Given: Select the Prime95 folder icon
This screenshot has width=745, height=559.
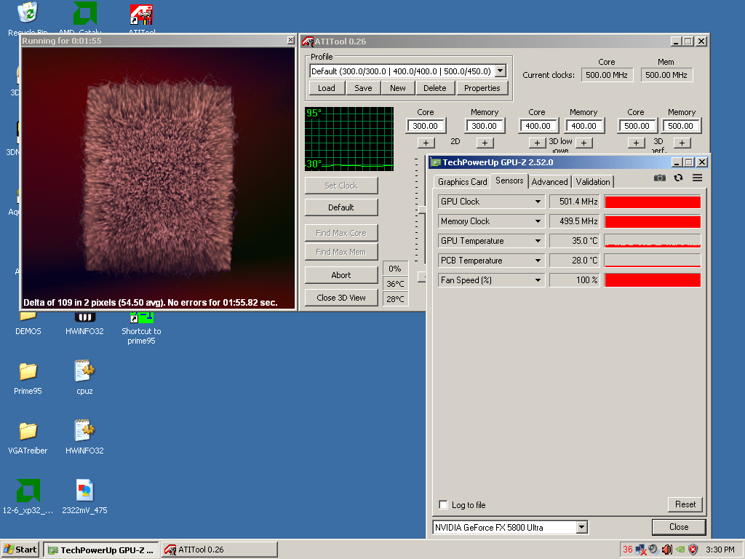Looking at the screenshot, I should click(28, 371).
